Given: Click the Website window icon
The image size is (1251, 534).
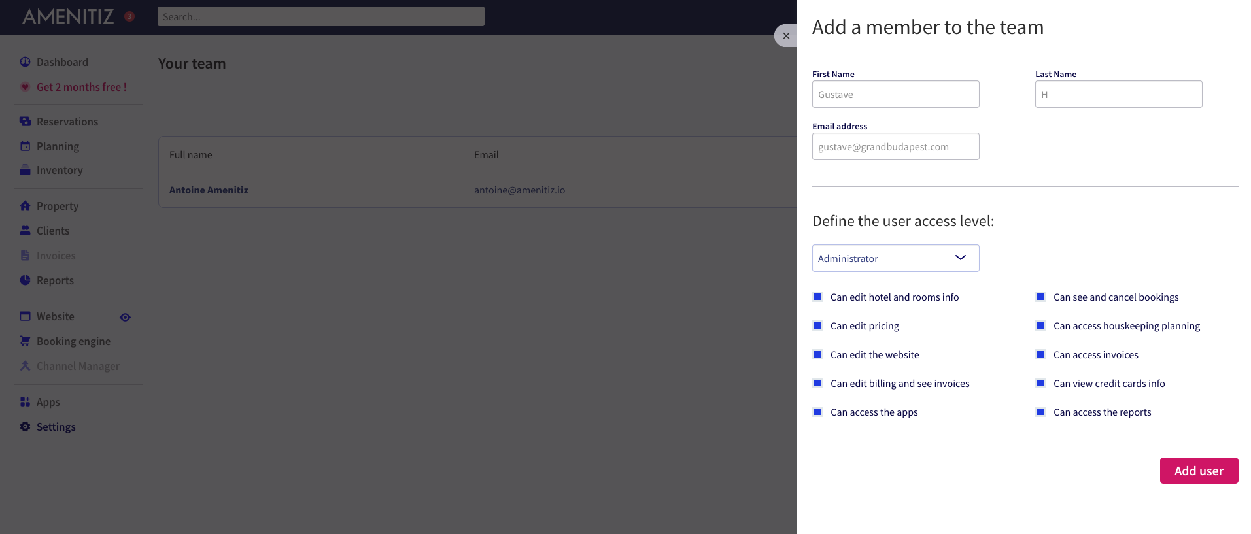Looking at the screenshot, I should (25, 316).
